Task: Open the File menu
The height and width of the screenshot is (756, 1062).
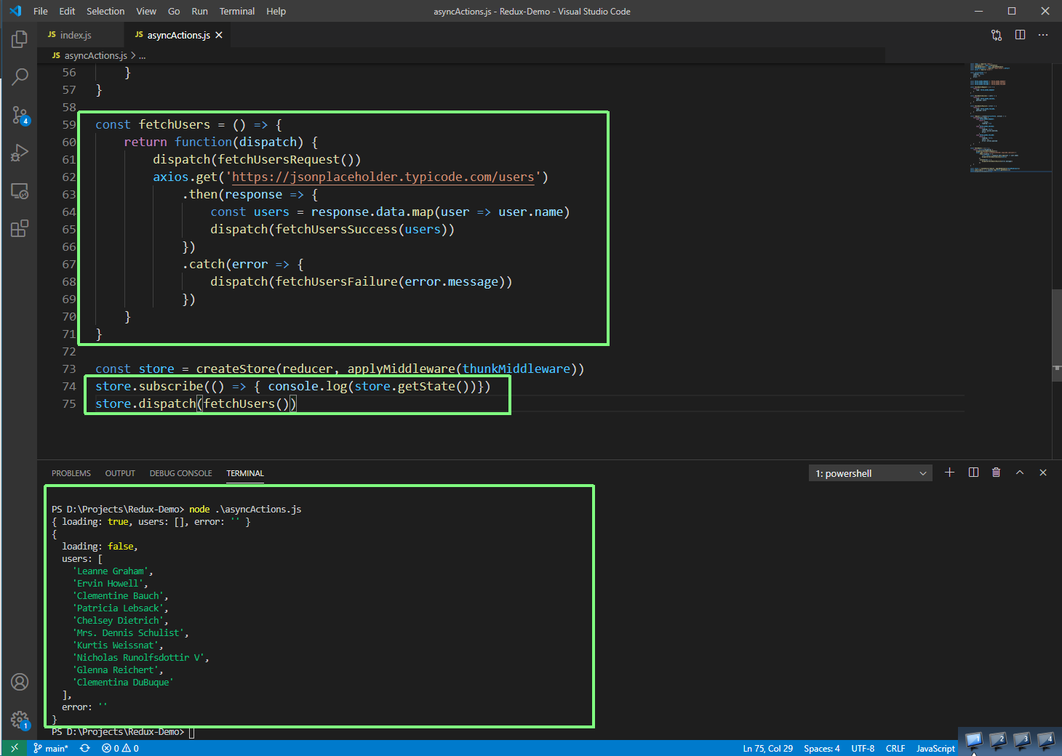Action: [41, 11]
